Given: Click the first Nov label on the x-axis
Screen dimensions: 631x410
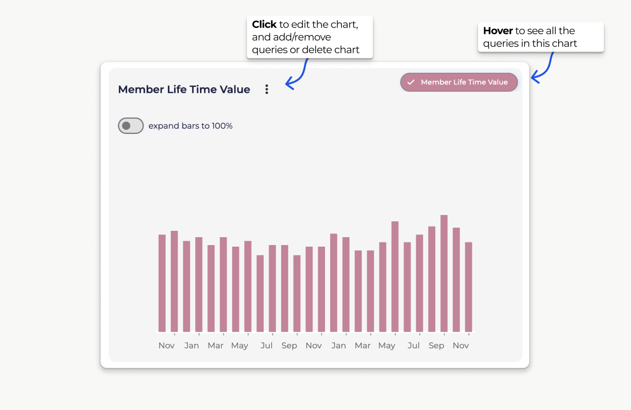Looking at the screenshot, I should [x=167, y=346].
